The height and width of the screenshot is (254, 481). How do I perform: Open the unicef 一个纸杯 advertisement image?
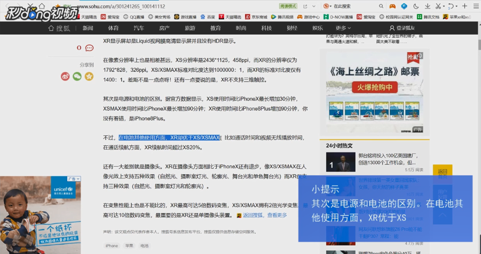point(40,215)
